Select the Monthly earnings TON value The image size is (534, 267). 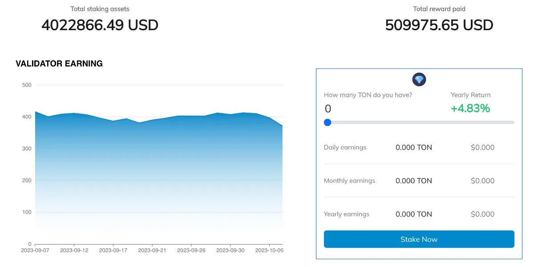coord(414,181)
